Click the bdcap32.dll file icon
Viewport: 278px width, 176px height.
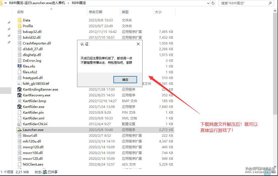20,32
